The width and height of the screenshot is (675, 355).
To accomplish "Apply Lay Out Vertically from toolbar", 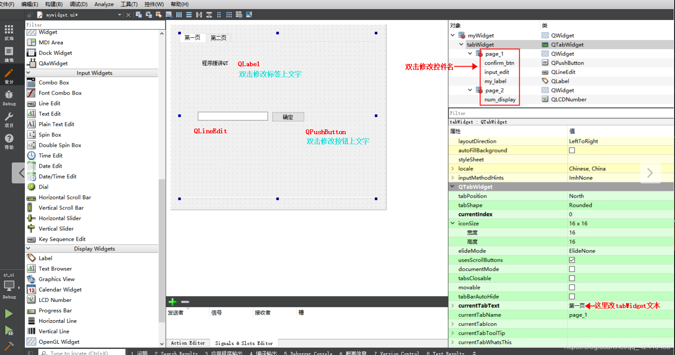I will pos(189,14).
